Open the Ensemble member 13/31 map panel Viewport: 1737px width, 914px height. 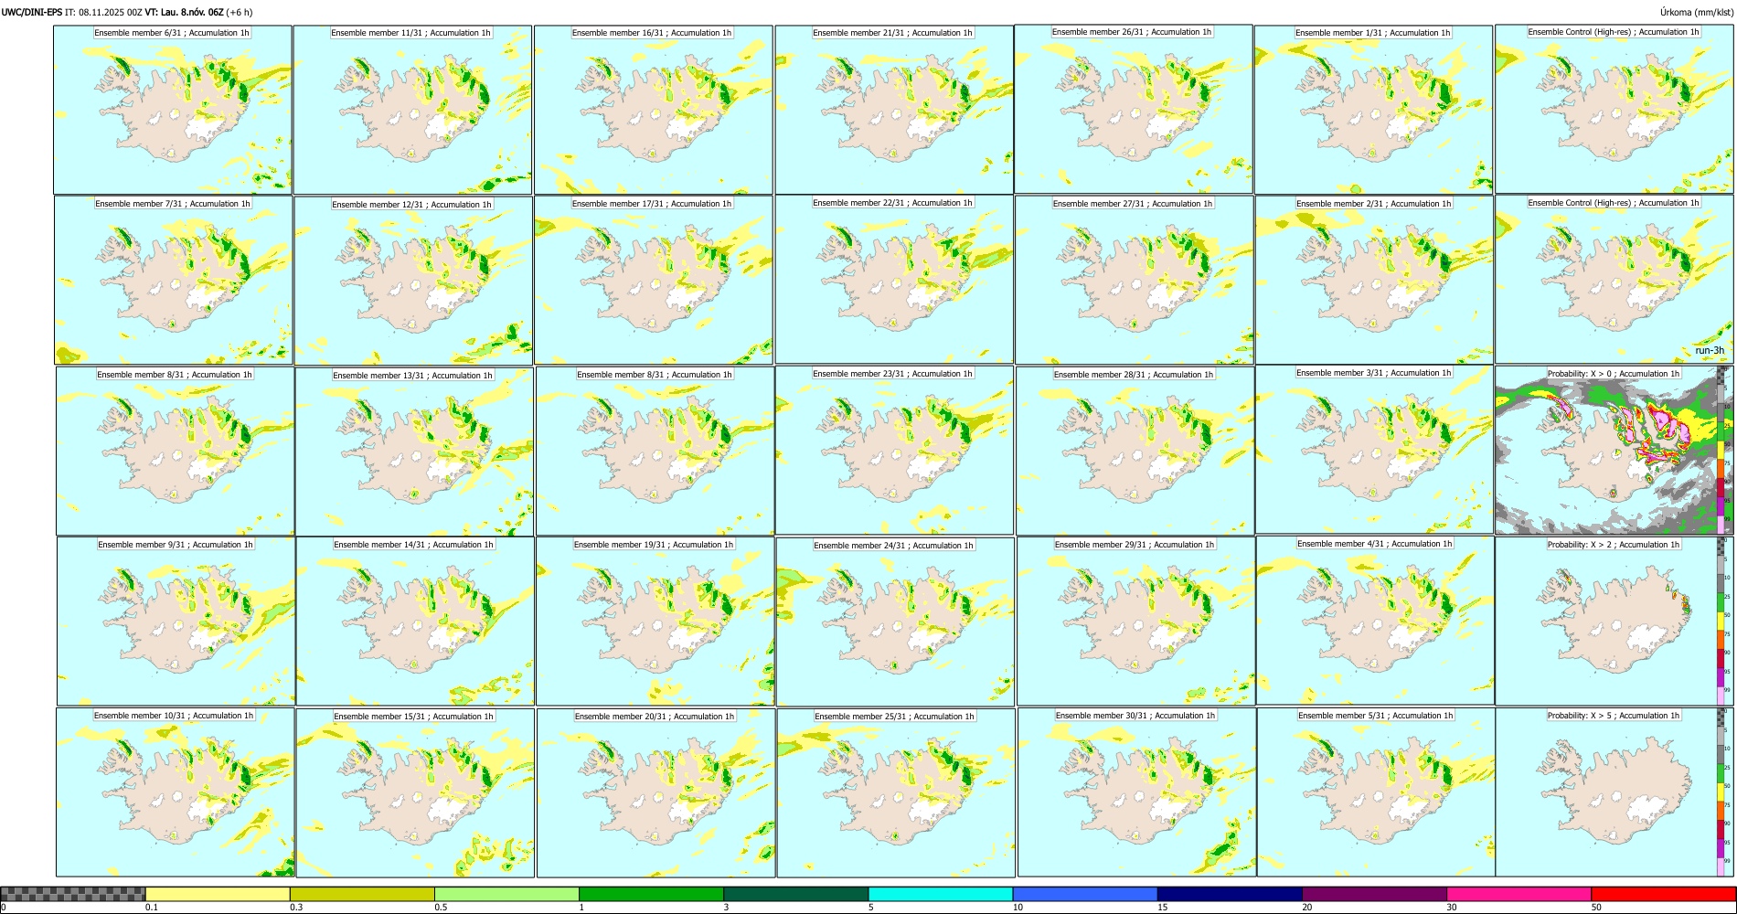tap(414, 452)
